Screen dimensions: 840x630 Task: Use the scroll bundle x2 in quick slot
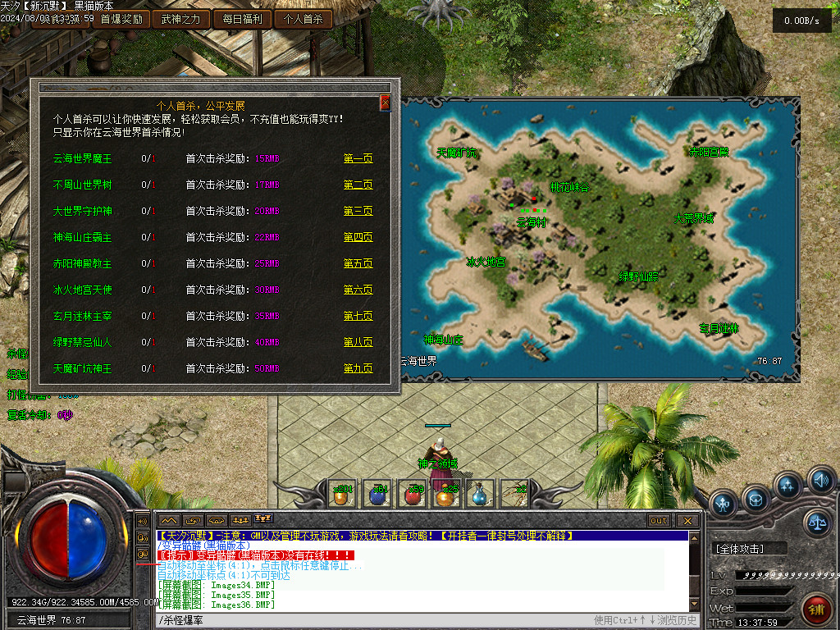click(515, 494)
